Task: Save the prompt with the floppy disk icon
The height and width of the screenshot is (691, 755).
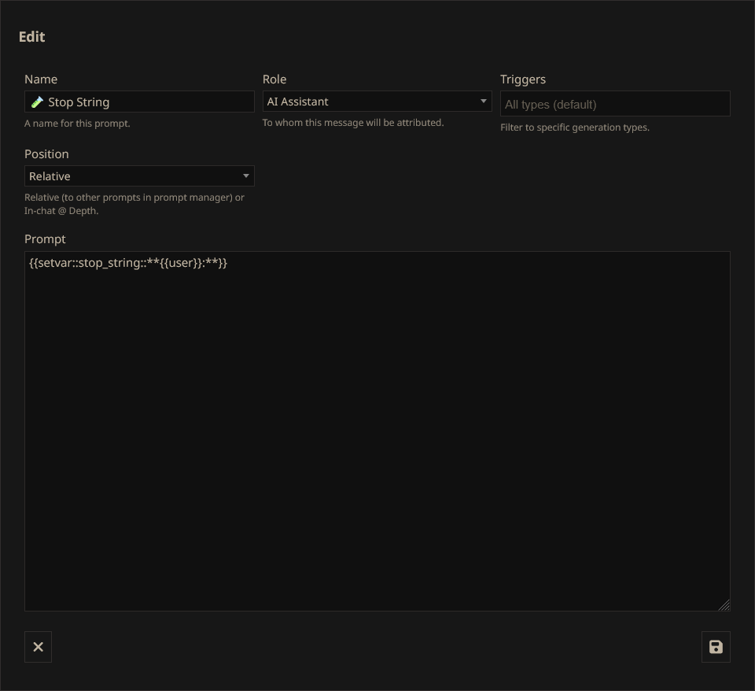Action: tap(716, 647)
